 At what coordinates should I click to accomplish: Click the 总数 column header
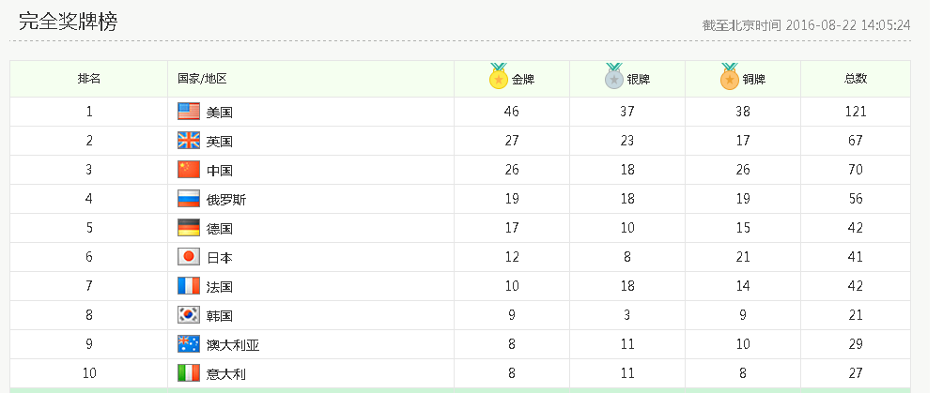pyautogui.click(x=855, y=80)
